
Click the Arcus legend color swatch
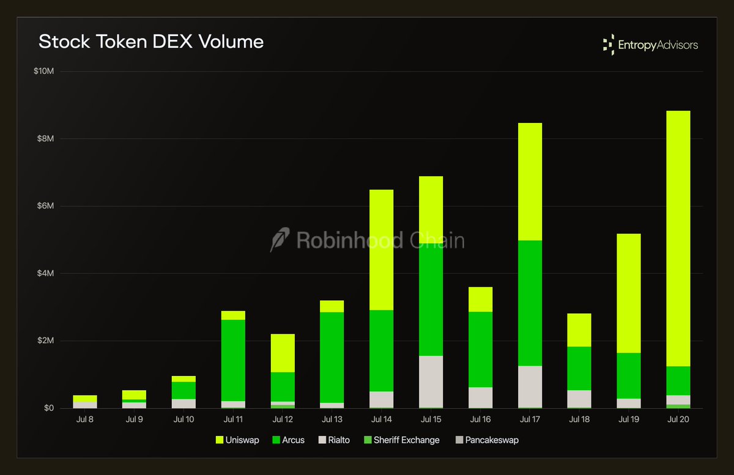click(276, 440)
